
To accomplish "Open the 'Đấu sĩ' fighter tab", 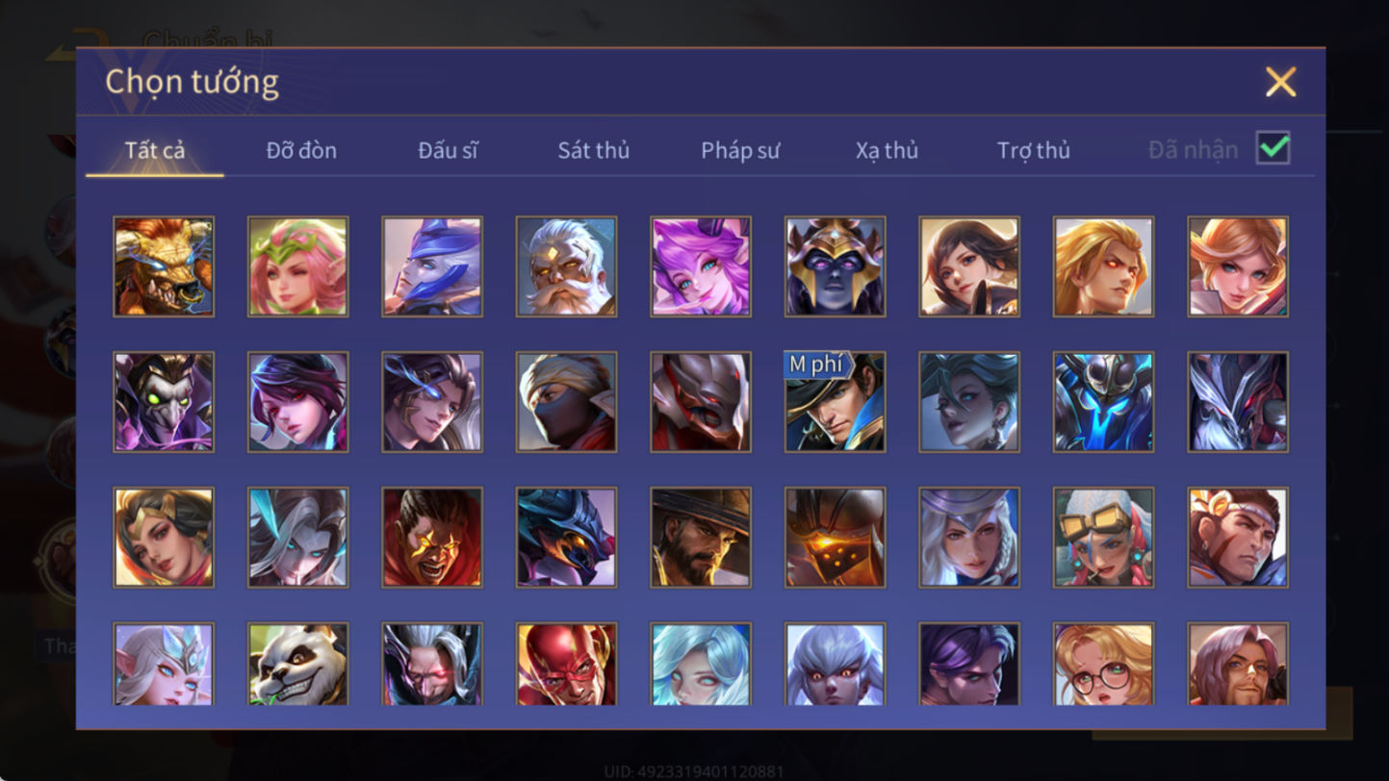I will [448, 151].
